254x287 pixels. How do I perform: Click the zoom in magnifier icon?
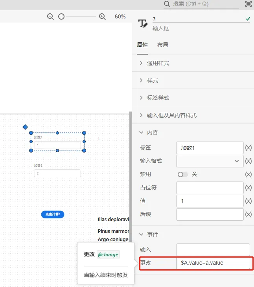tap(102, 16)
